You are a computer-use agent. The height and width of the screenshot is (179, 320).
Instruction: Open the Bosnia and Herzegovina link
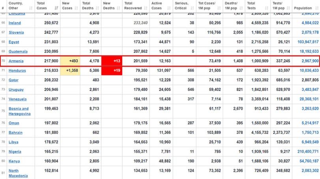pyautogui.click(x=19, y=111)
